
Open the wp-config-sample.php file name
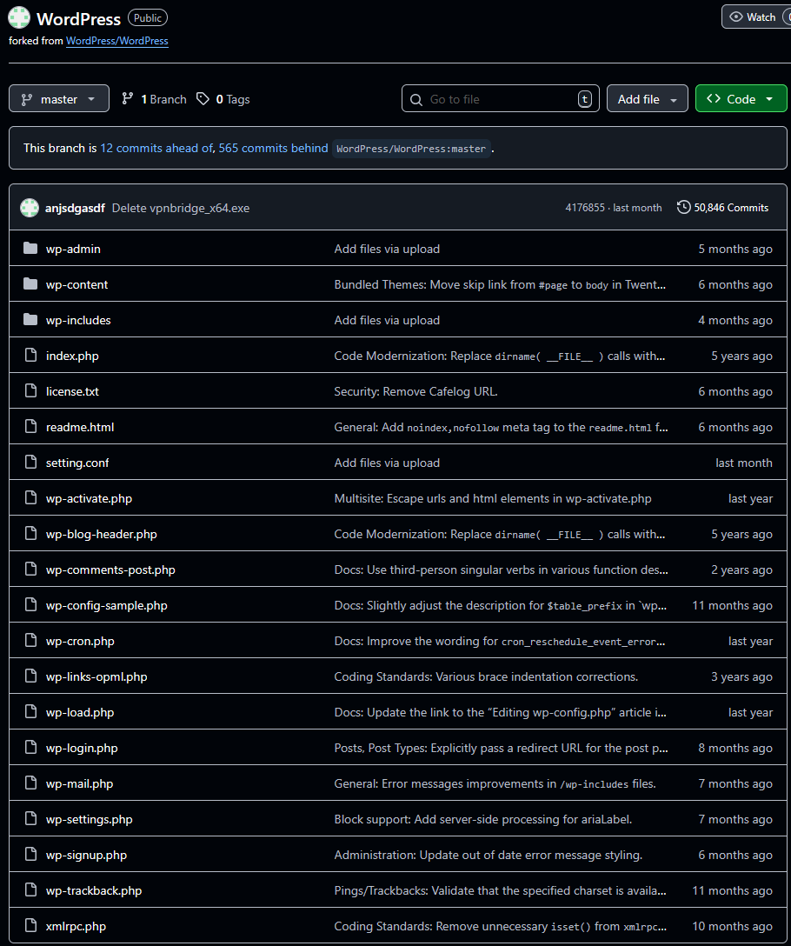click(x=107, y=605)
